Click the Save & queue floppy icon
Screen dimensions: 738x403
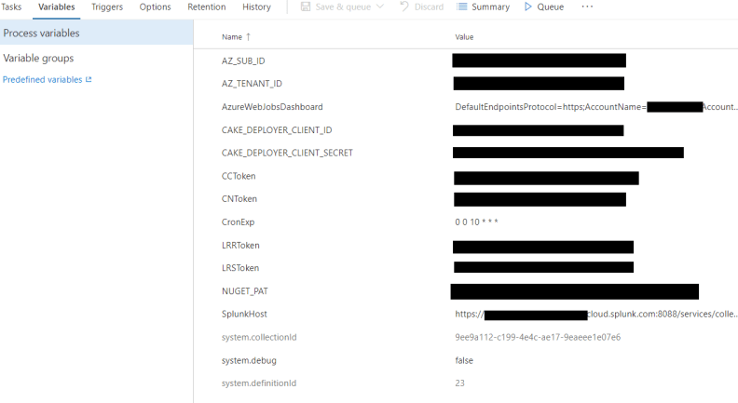tap(306, 7)
